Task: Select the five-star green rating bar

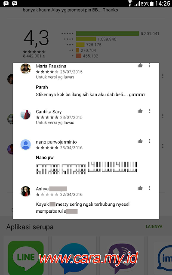Action: [107, 34]
